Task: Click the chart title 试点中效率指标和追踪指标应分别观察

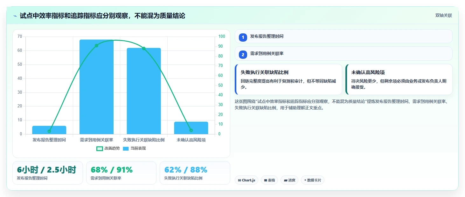Action: click(102, 16)
